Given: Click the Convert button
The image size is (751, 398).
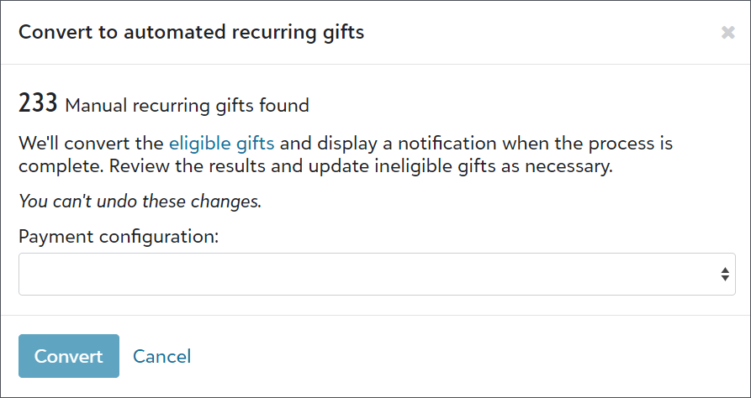Looking at the screenshot, I should tap(69, 356).
